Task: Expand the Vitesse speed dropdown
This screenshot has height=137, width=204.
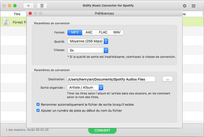Action: 88,50
